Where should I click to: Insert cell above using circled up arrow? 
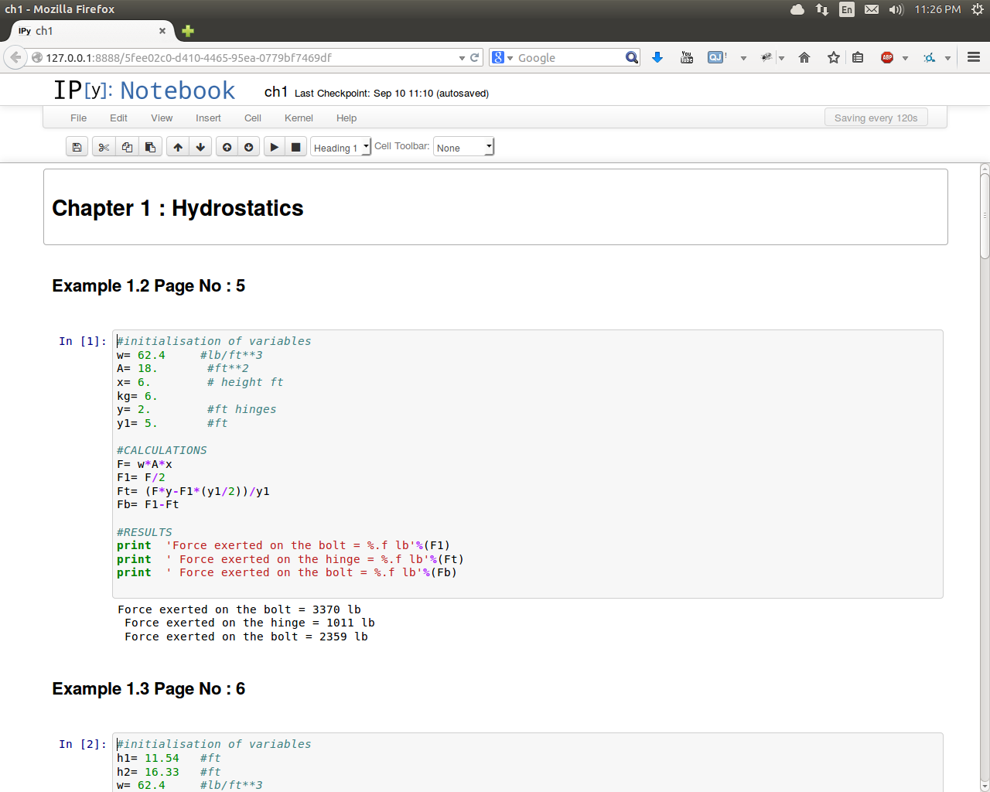pyautogui.click(x=227, y=147)
